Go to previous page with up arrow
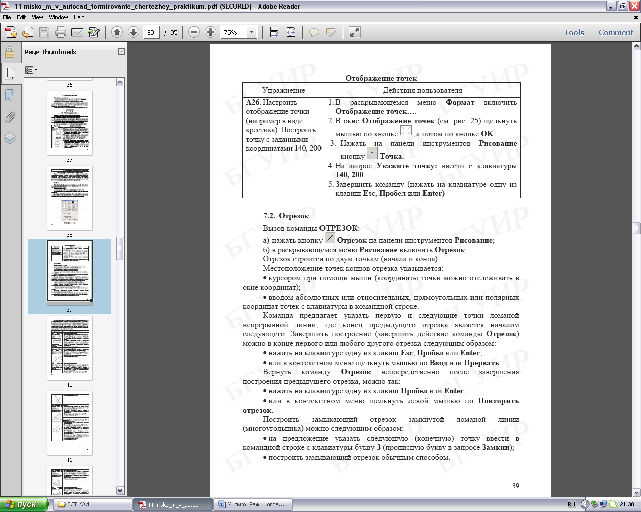The image size is (641, 512). [x=117, y=32]
